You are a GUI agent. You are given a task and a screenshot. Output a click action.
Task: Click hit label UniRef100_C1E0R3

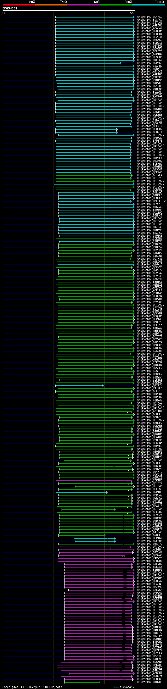click(150, 77)
